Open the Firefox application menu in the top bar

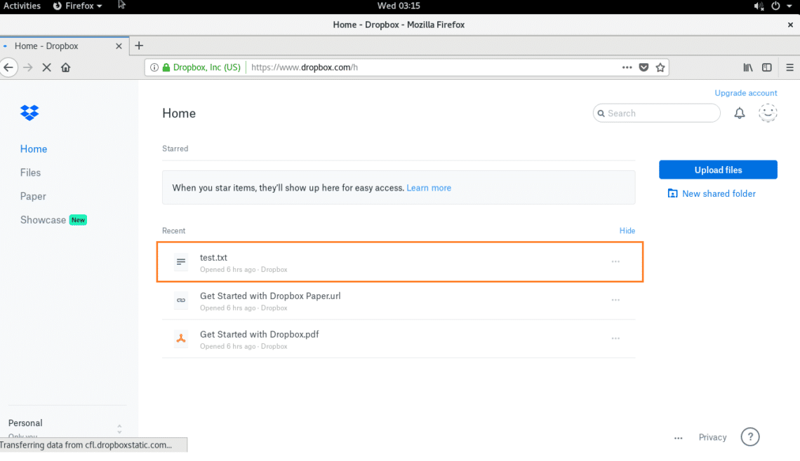coord(78,6)
